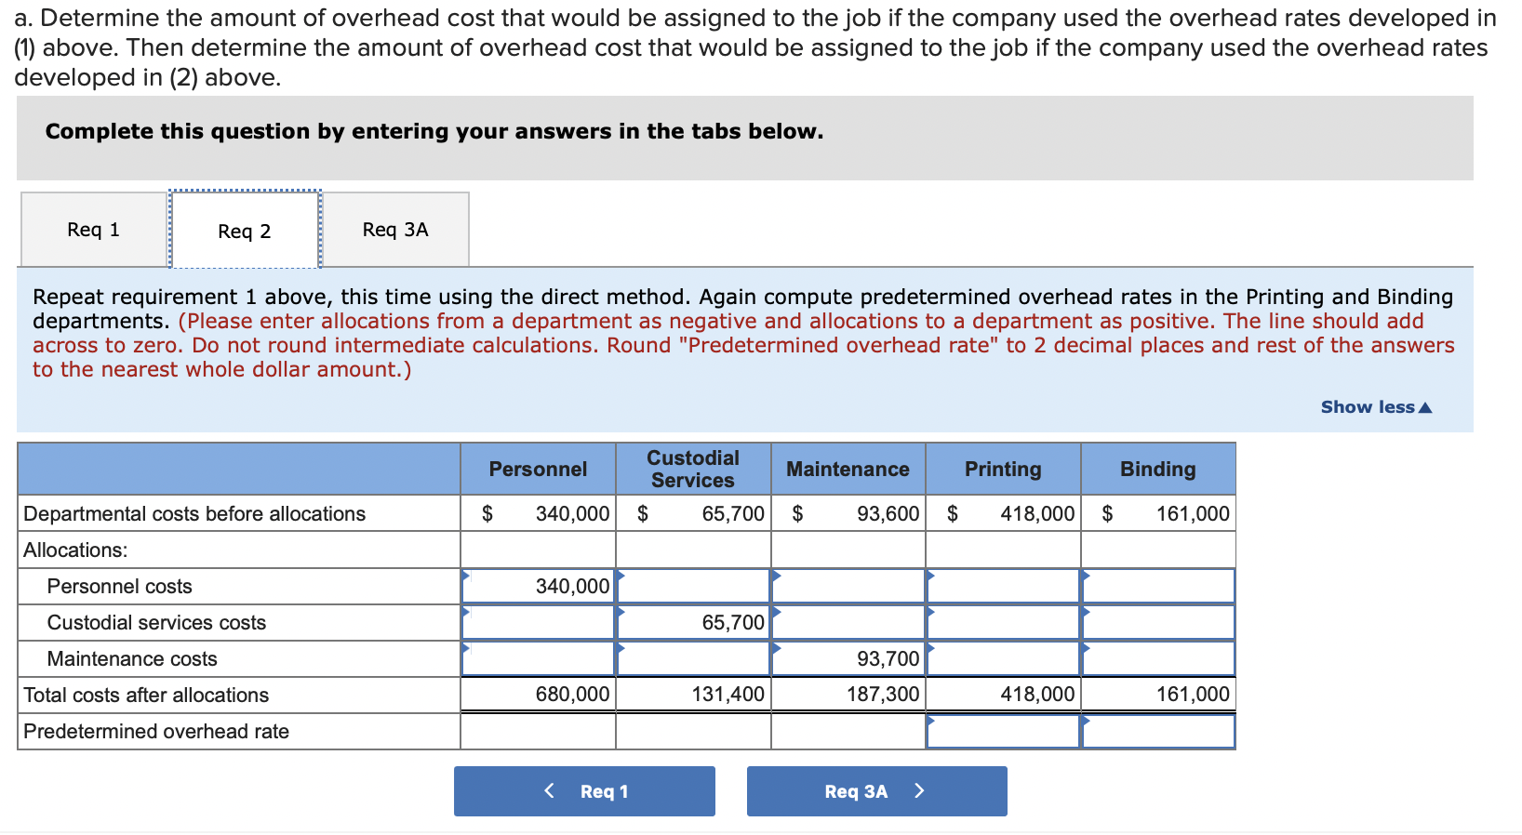
Task: Click Printing total costs after allocations value
Action: pyautogui.click(x=1037, y=695)
